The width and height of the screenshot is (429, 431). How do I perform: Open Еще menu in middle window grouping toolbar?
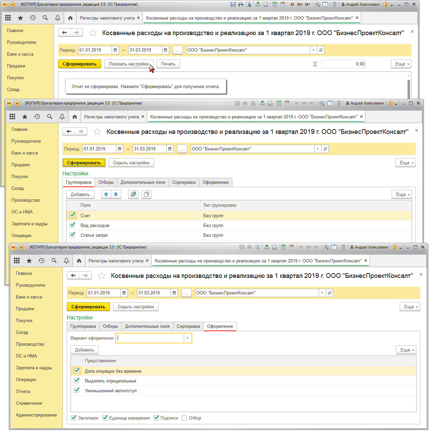click(402, 194)
